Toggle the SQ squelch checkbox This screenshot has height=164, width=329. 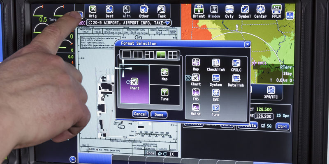(263, 126)
